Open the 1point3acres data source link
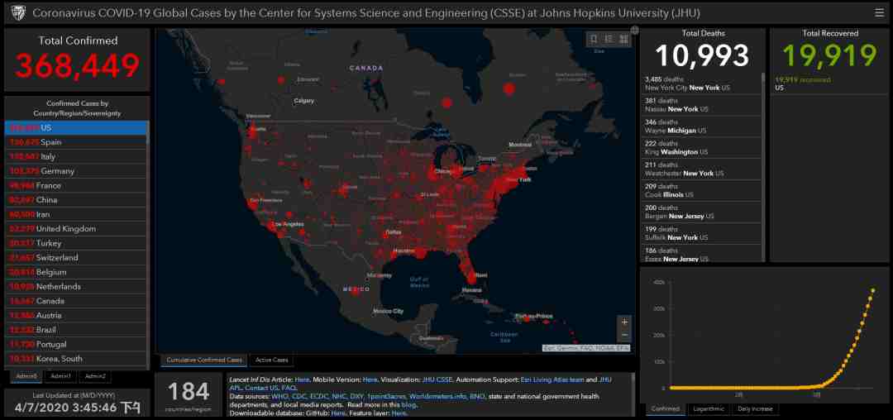This screenshot has width=893, height=420. coord(385,396)
